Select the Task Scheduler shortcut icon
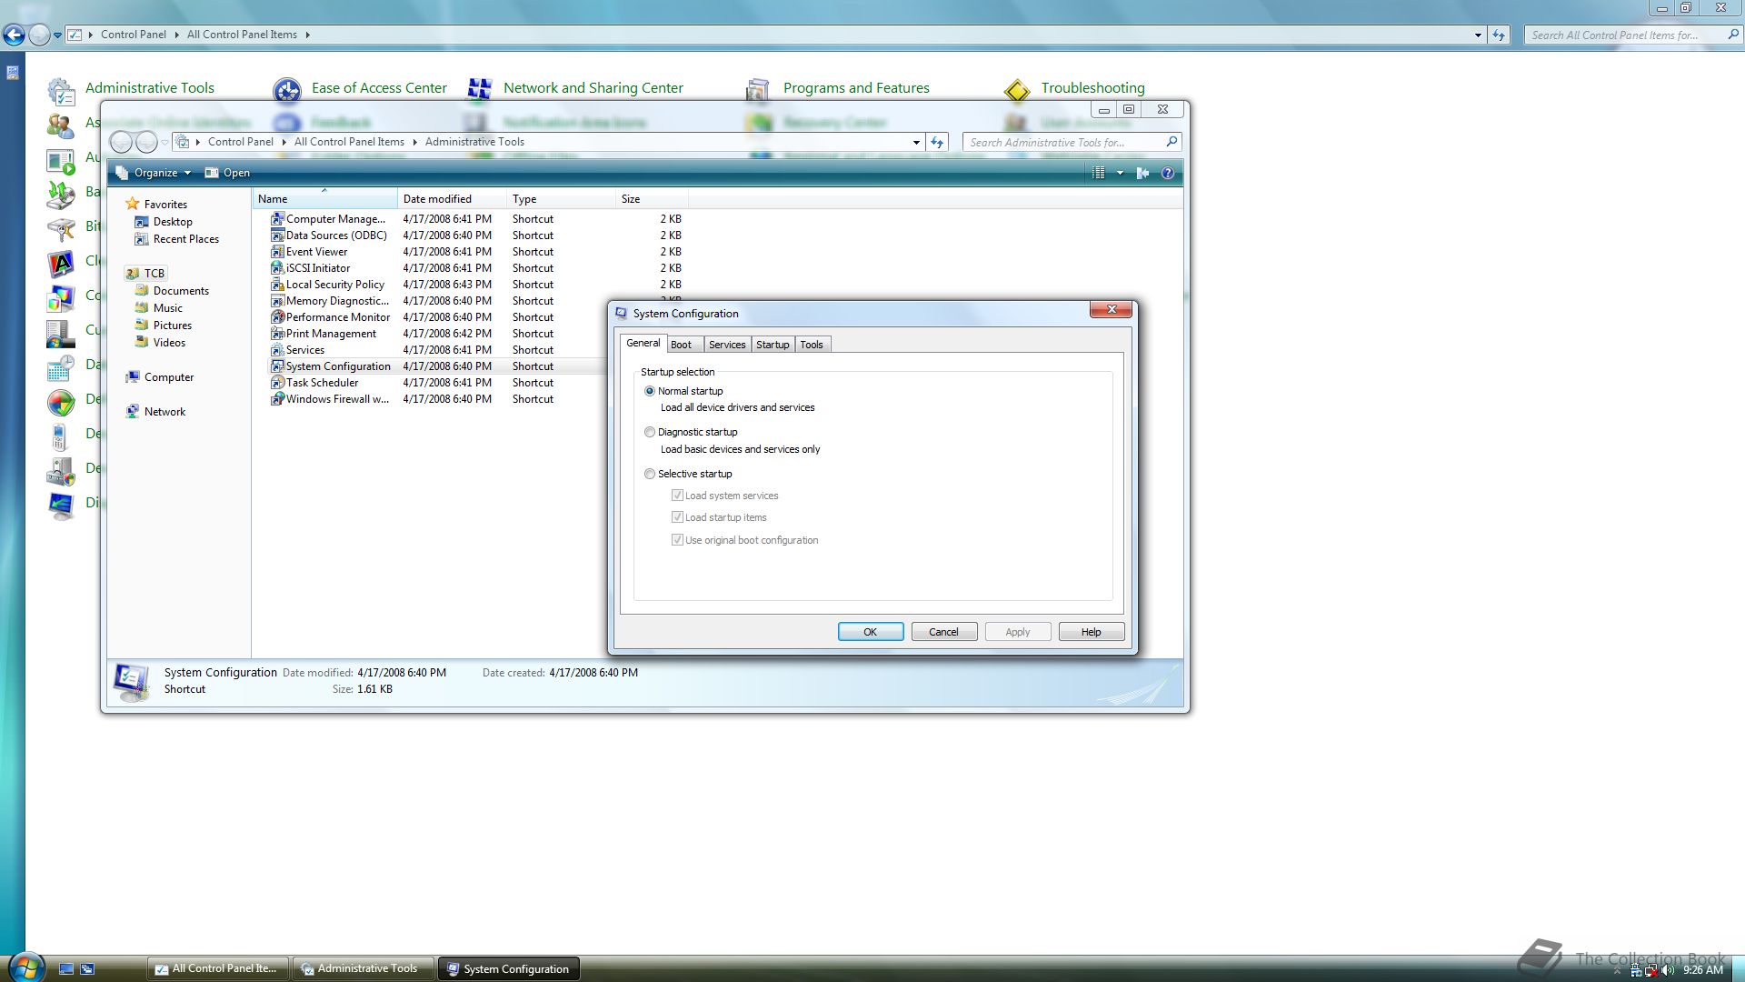The image size is (1745, 982). click(277, 383)
